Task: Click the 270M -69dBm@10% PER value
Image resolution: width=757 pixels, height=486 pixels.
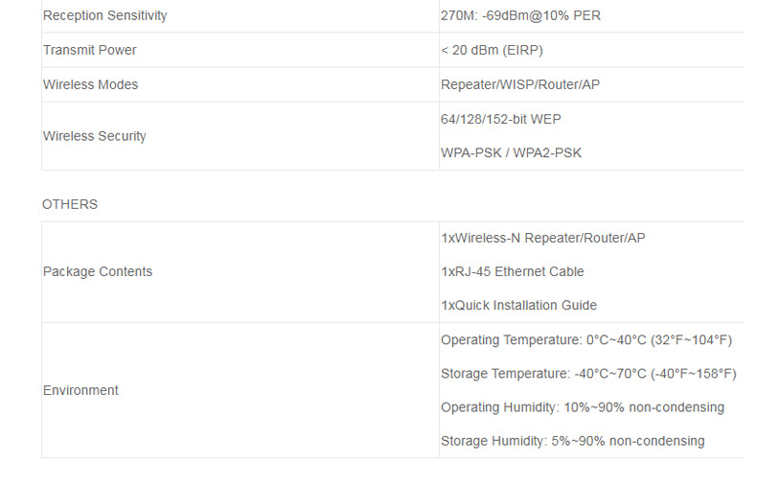Action: tap(520, 15)
